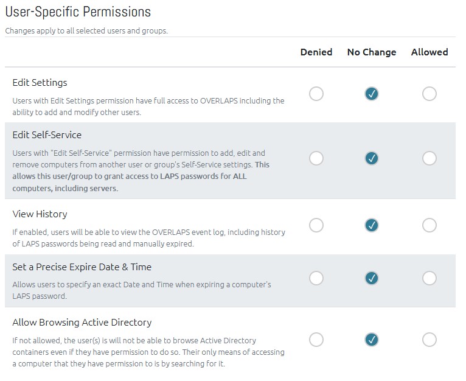Select No Change for View History

[x=372, y=225]
